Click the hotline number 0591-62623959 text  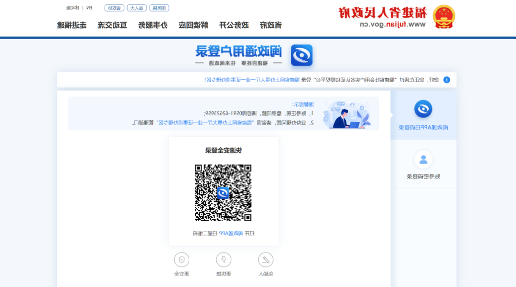(x=224, y=114)
